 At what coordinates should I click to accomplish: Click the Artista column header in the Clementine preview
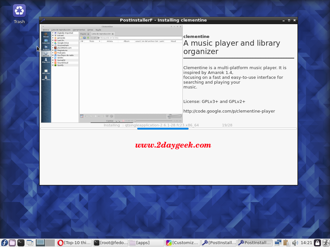point(110,41)
